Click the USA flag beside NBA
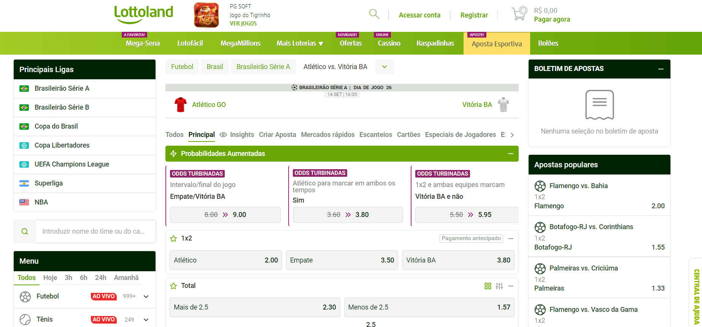The image size is (702, 327). coord(24,202)
